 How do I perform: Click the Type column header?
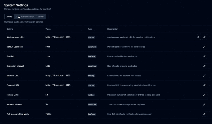point(90,29)
